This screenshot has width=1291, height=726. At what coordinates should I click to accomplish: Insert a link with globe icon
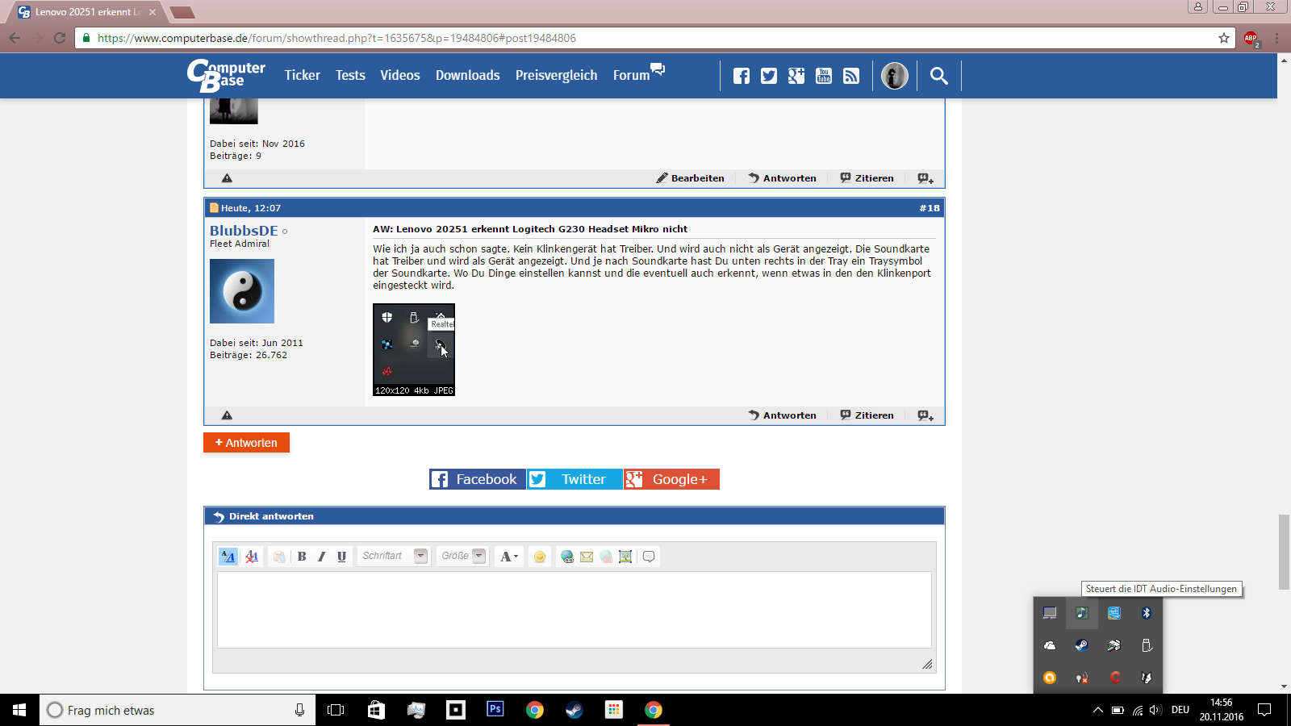point(567,557)
